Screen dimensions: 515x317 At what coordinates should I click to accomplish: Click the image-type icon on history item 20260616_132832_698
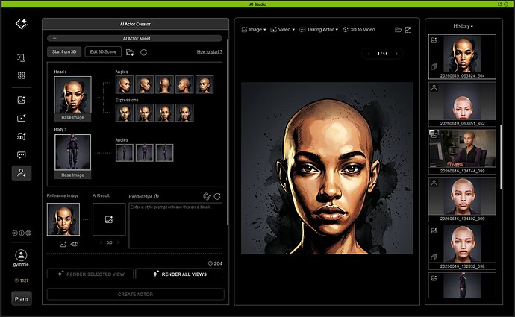(434, 230)
